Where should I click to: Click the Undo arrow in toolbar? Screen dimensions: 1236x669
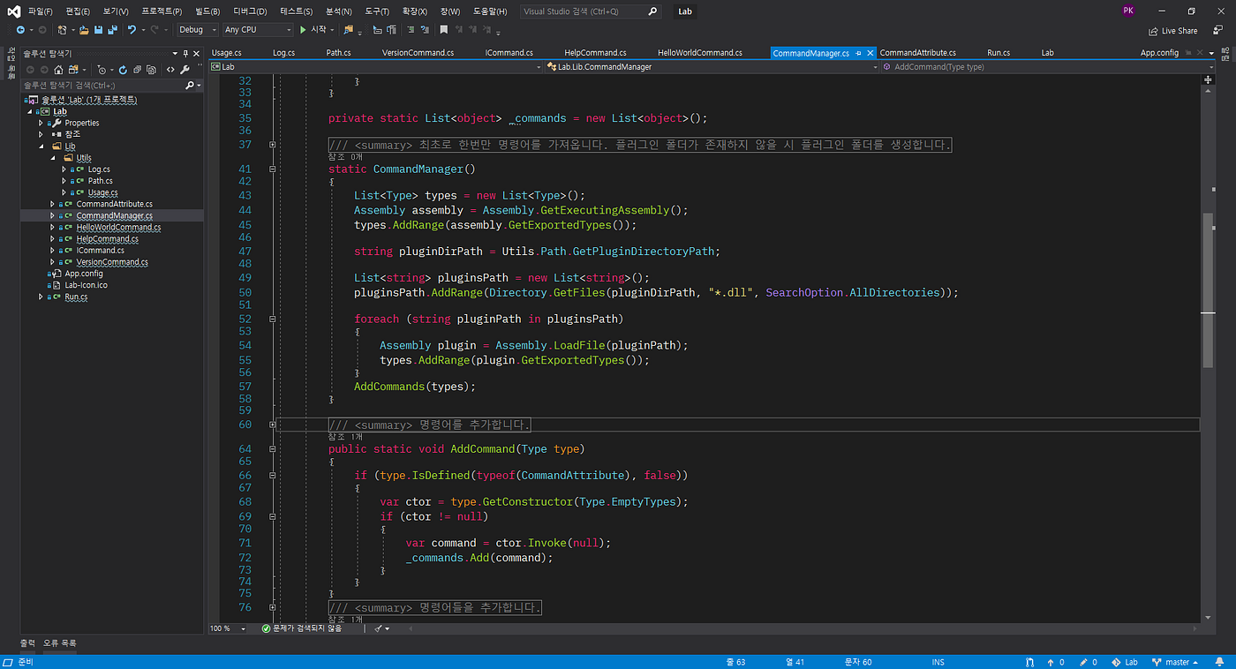pos(132,30)
